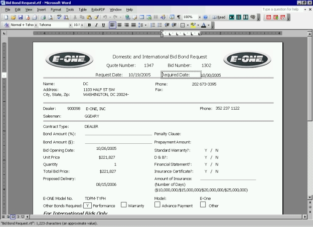Click the Open file folder icon
Image resolution: width=313 pixels, height=227 pixels.
(14, 18)
